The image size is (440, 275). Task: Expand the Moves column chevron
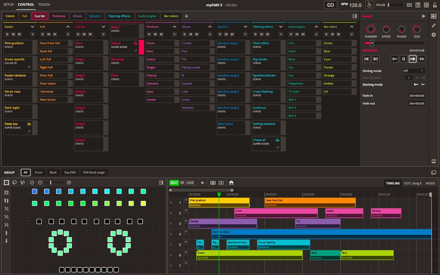pos(210,27)
